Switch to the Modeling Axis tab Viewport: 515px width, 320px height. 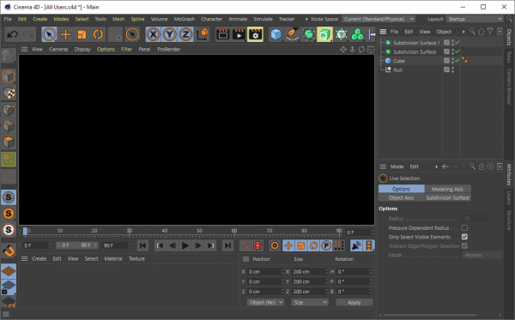[447, 189]
